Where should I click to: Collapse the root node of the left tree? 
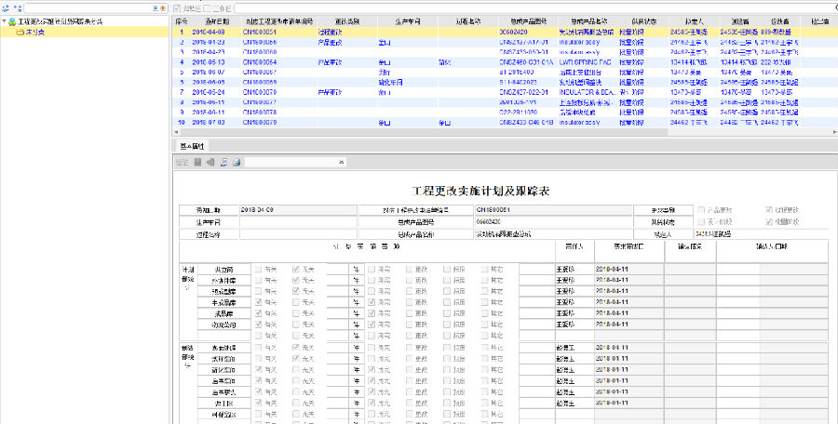5,20
